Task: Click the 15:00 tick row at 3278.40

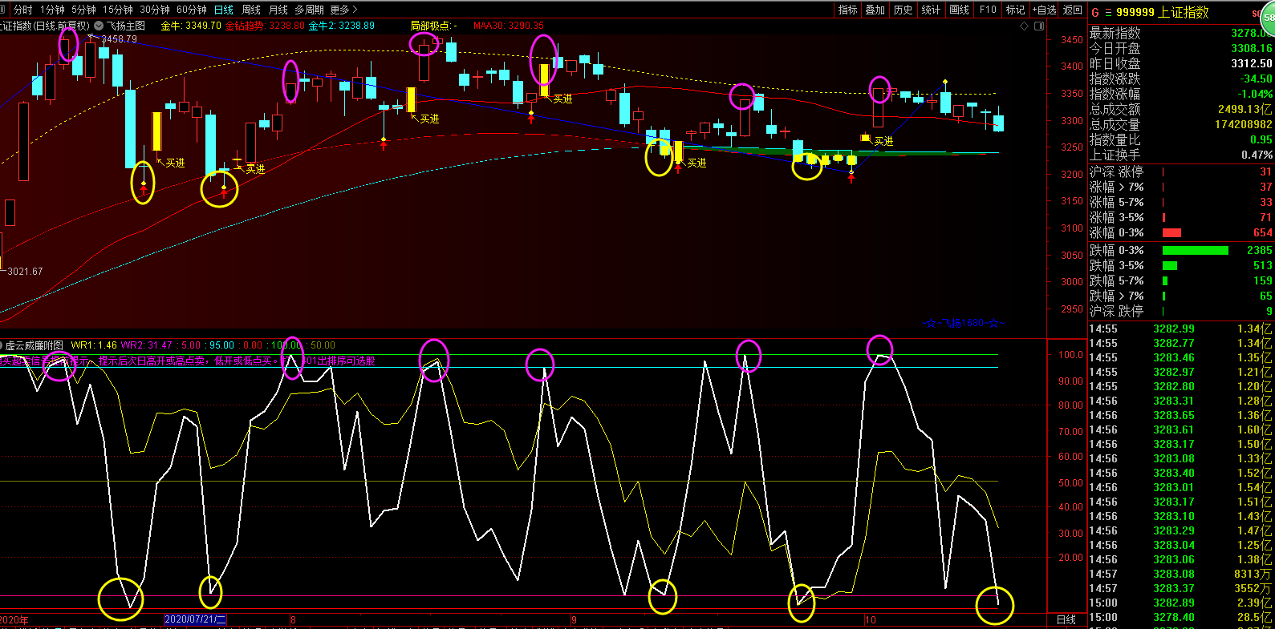Action: (1181, 617)
